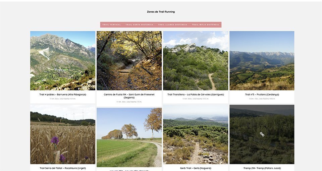Viewport: 322px width, 171px height.
Task: Open the rocky hilltop trail photo
Action: click(196, 61)
